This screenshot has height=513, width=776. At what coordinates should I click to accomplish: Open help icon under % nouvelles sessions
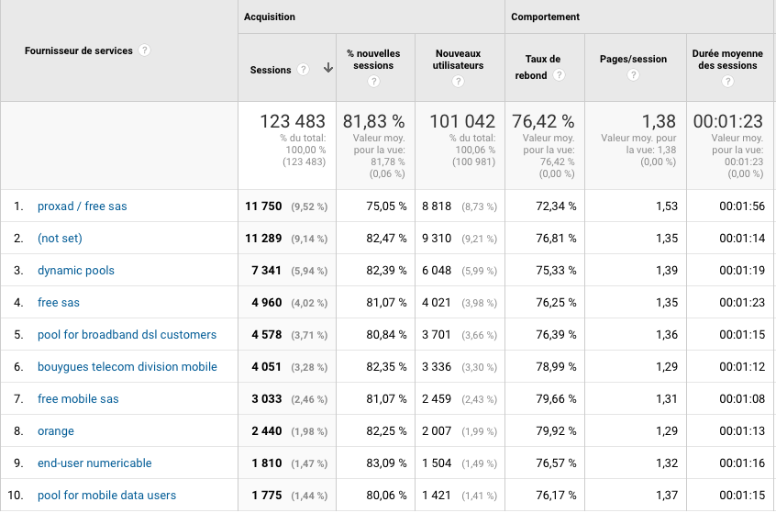pyautogui.click(x=373, y=82)
